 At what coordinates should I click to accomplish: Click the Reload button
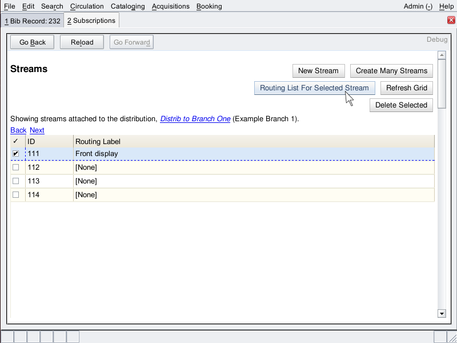tap(82, 42)
